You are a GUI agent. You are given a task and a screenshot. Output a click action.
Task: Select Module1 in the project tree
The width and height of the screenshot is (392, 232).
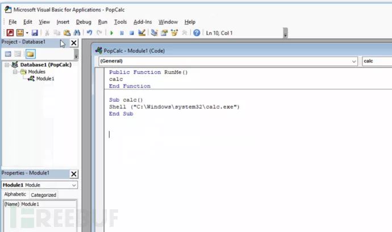pyautogui.click(x=45, y=78)
